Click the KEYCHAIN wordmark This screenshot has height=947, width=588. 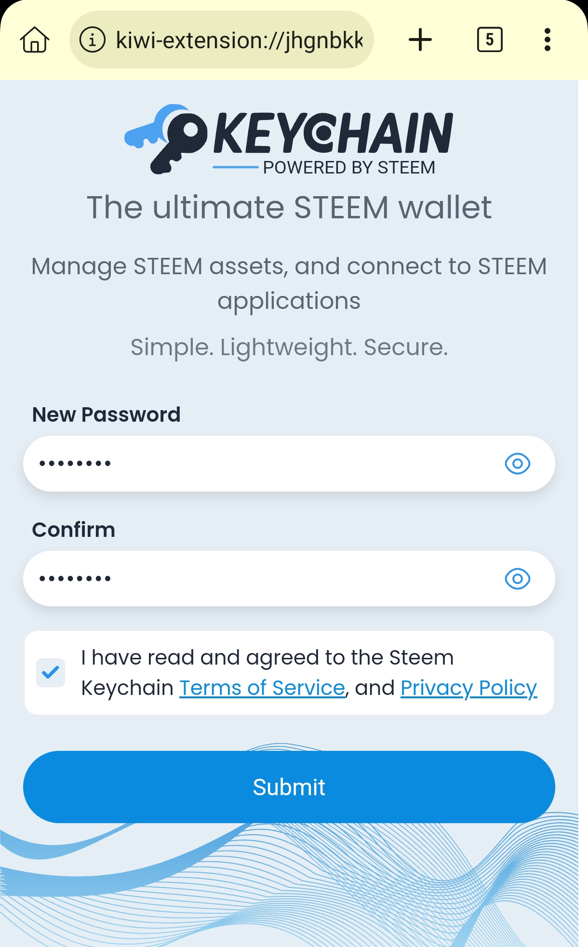(333, 133)
